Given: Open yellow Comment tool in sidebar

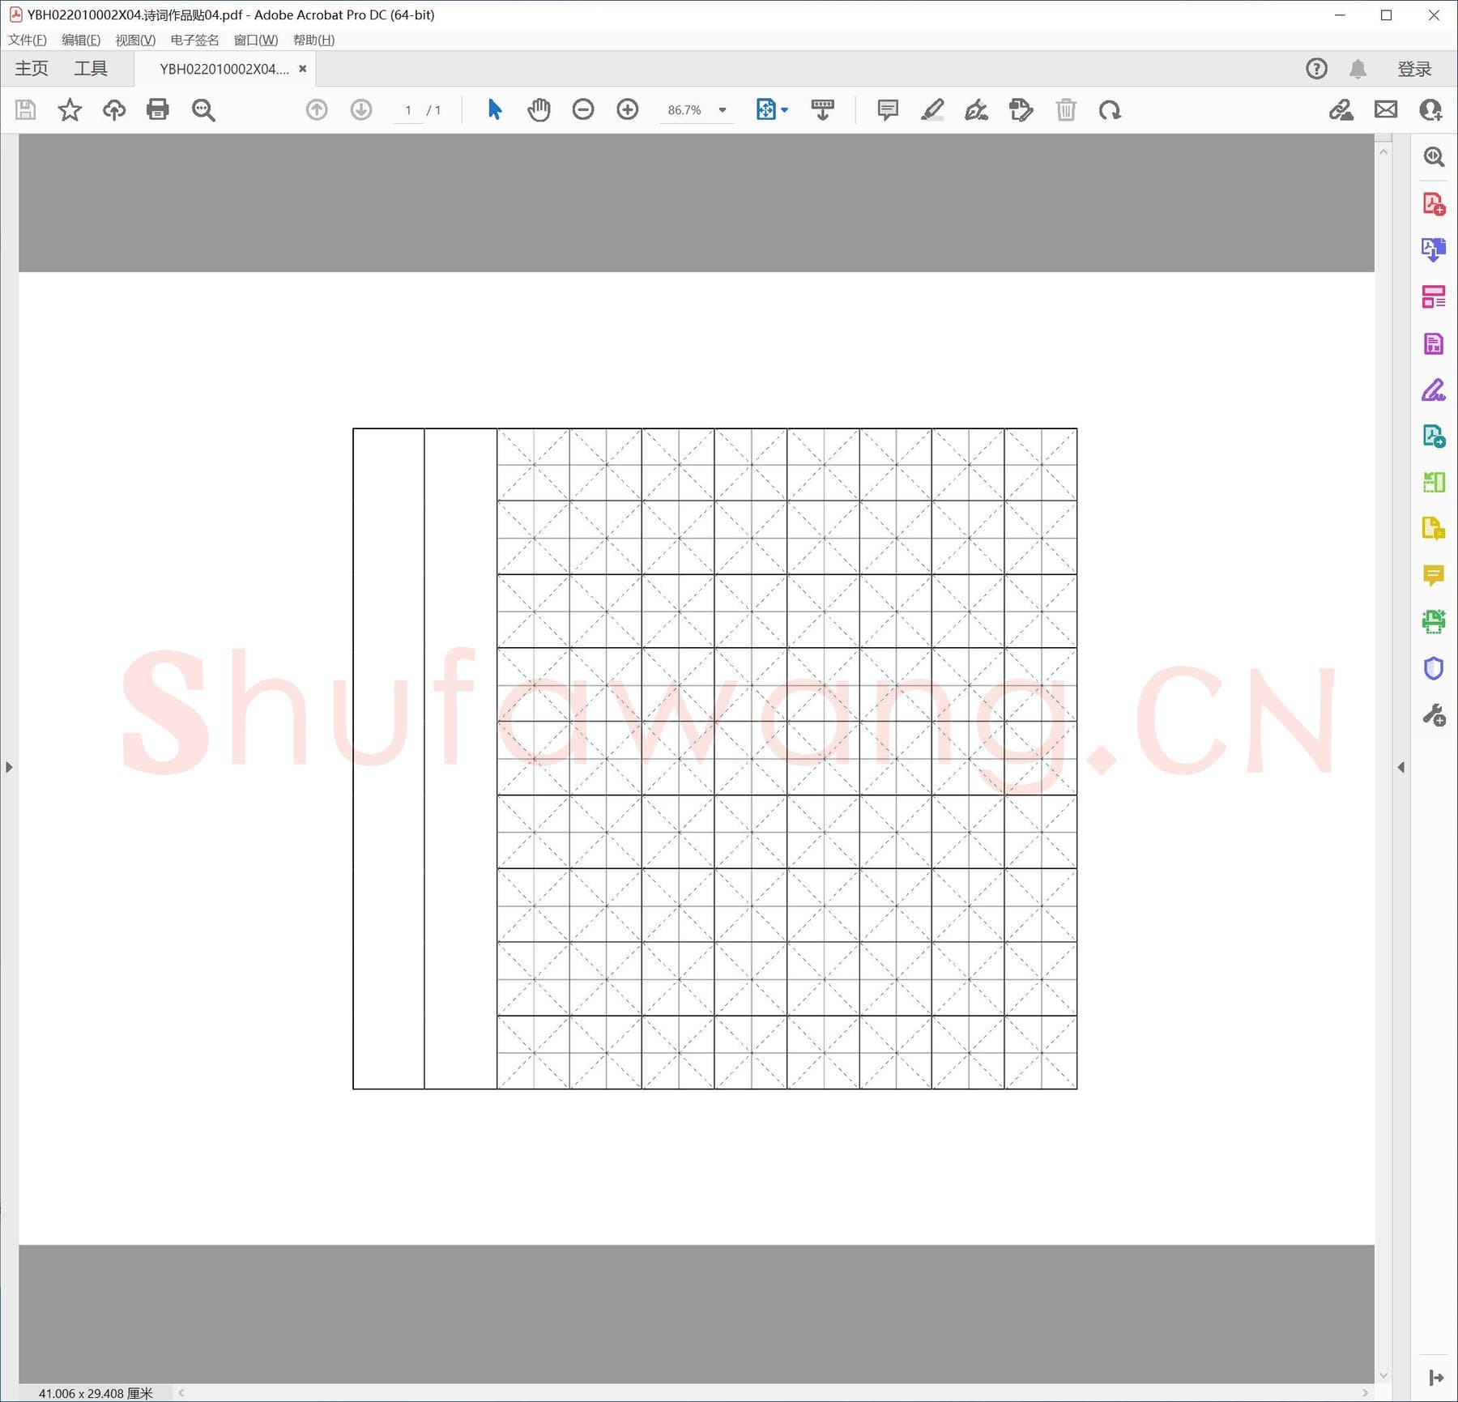Looking at the screenshot, I should click(x=1434, y=576).
